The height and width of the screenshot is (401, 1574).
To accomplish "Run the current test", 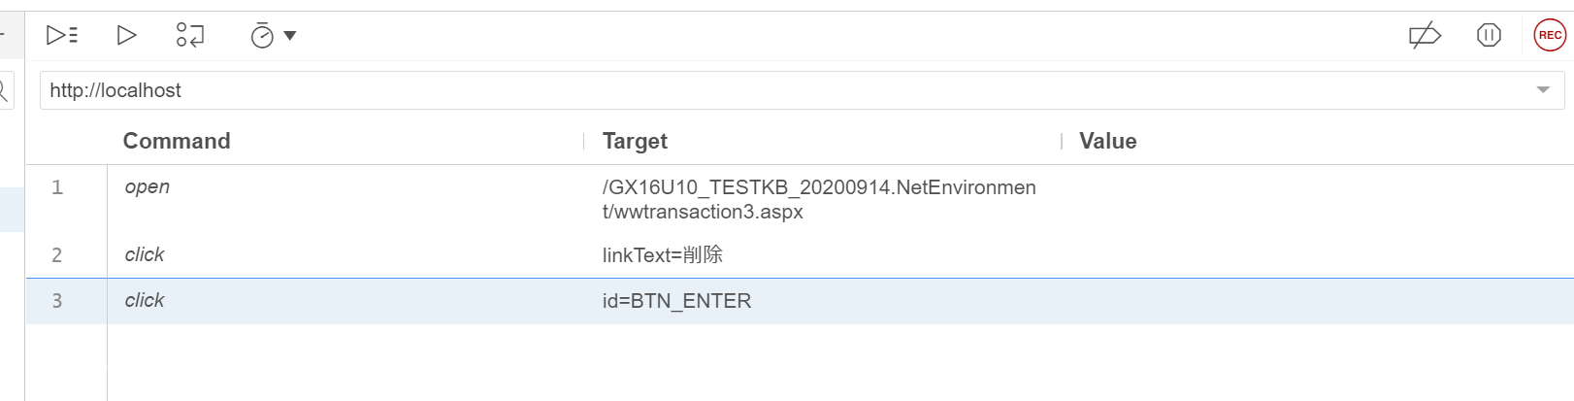I will point(126,36).
